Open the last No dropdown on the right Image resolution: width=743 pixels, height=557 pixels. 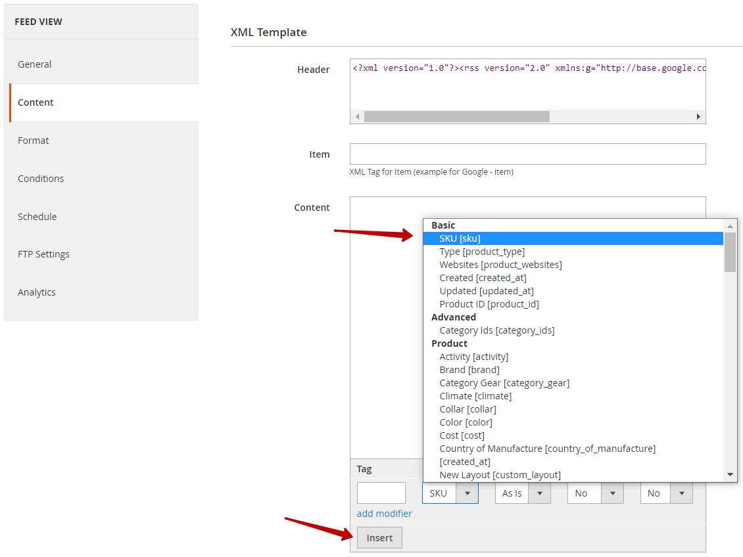pos(667,493)
